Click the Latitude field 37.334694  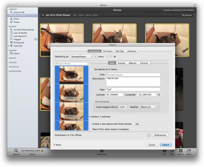(115, 95)
